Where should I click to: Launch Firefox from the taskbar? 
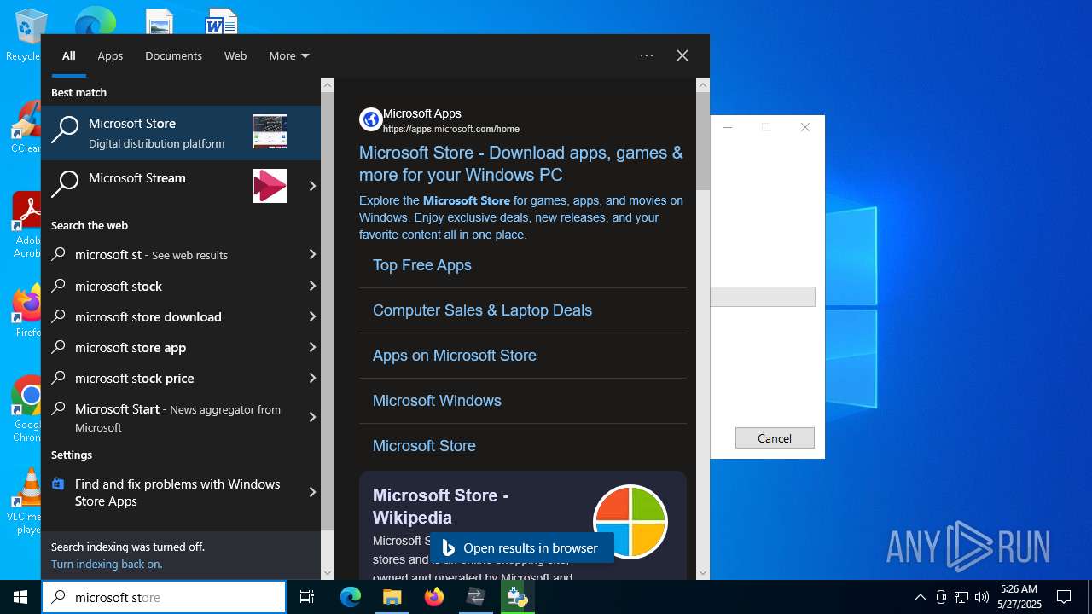click(434, 597)
